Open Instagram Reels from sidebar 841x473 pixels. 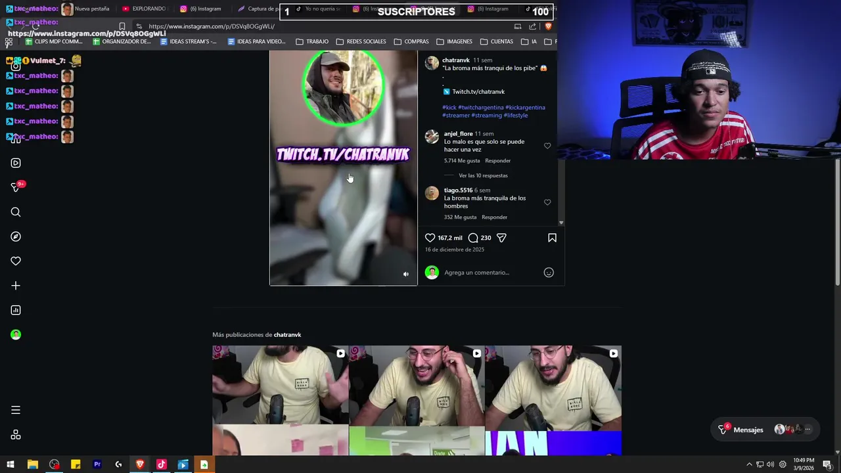pyautogui.click(x=16, y=163)
